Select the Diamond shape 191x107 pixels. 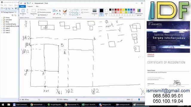click(70, 15)
